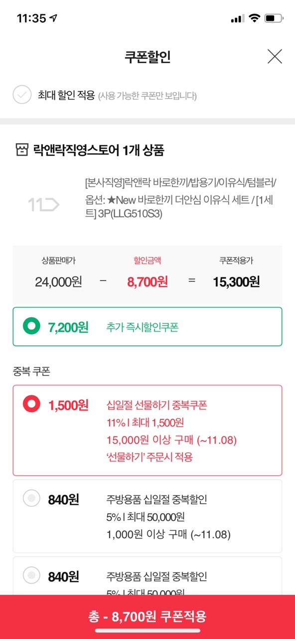Image resolution: width=295 pixels, height=639 pixels.
Task: Close the 쿠폰할인 coupon dialog
Action: [x=275, y=56]
